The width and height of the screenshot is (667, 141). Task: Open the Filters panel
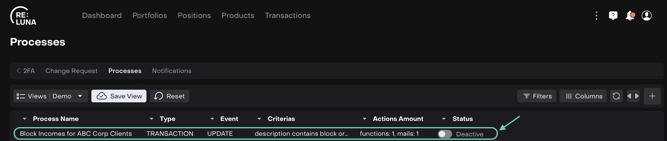tap(537, 96)
